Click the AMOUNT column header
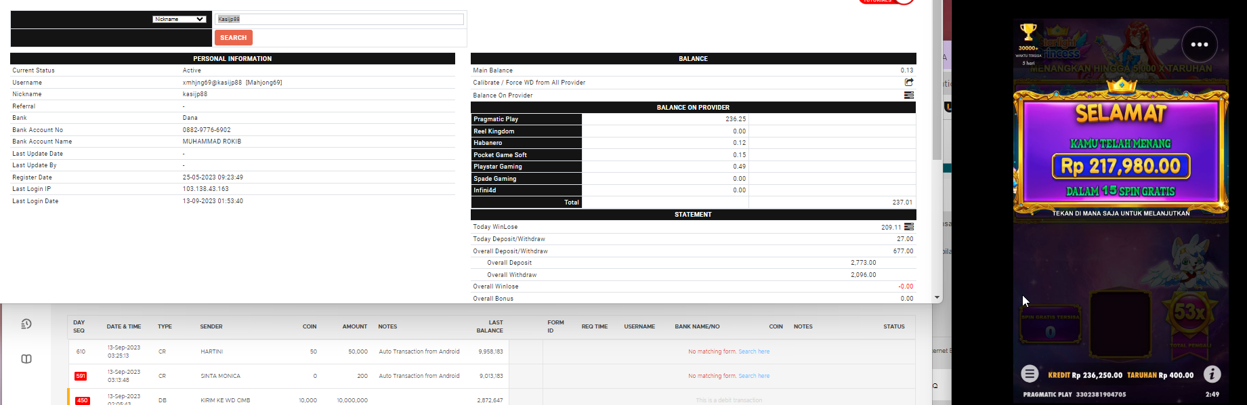 click(x=355, y=326)
